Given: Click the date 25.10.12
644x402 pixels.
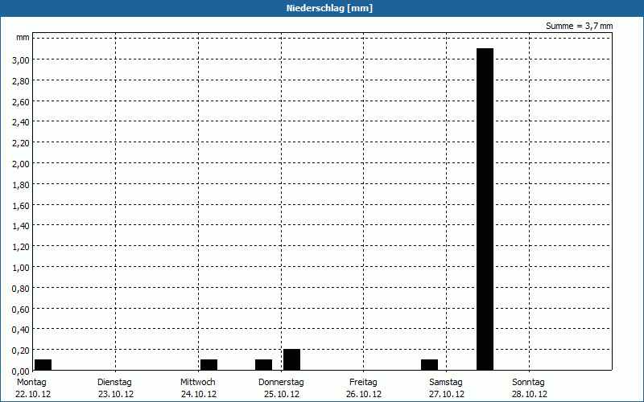Looking at the screenshot, I should click(x=281, y=395).
